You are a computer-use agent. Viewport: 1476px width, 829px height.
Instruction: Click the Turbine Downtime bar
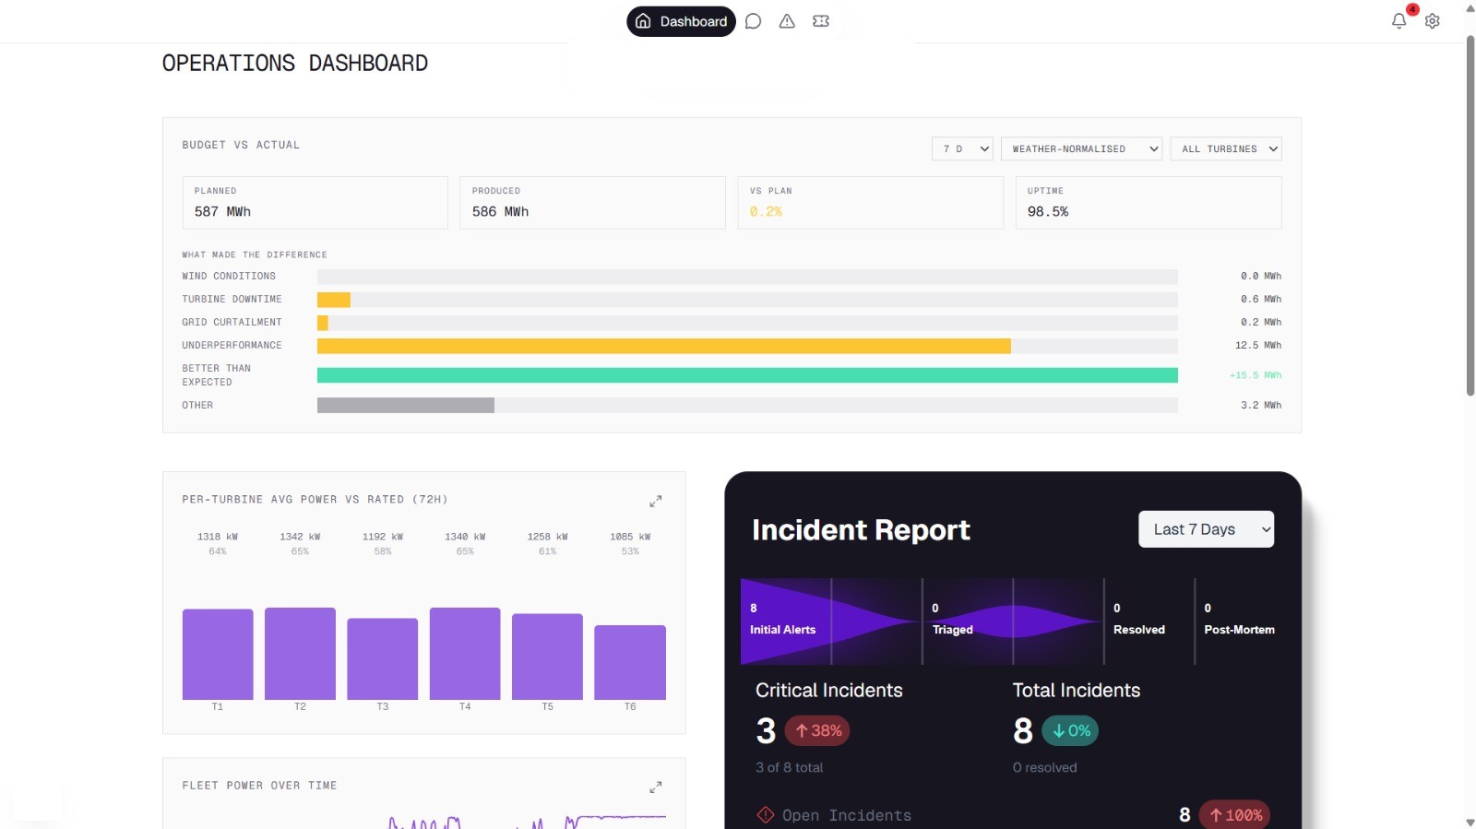click(x=334, y=300)
